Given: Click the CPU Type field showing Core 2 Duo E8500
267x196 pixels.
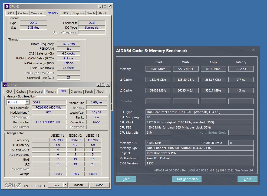Looking at the screenshot, I should [x=200, y=112].
